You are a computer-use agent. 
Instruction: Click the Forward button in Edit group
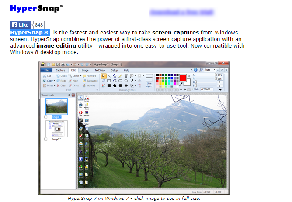[x=90, y=76]
